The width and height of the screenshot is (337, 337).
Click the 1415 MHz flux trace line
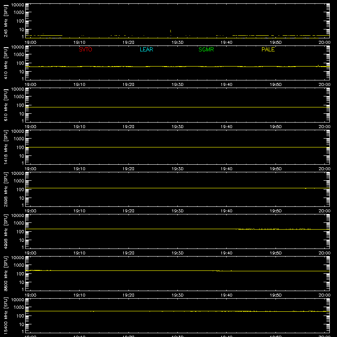point(177,147)
